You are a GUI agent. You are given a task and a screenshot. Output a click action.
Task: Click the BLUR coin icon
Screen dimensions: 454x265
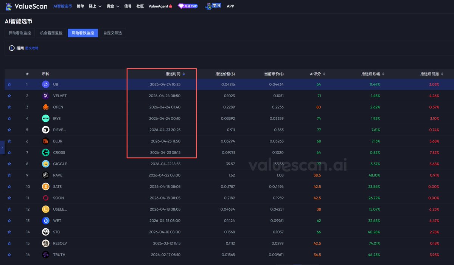tap(45, 141)
